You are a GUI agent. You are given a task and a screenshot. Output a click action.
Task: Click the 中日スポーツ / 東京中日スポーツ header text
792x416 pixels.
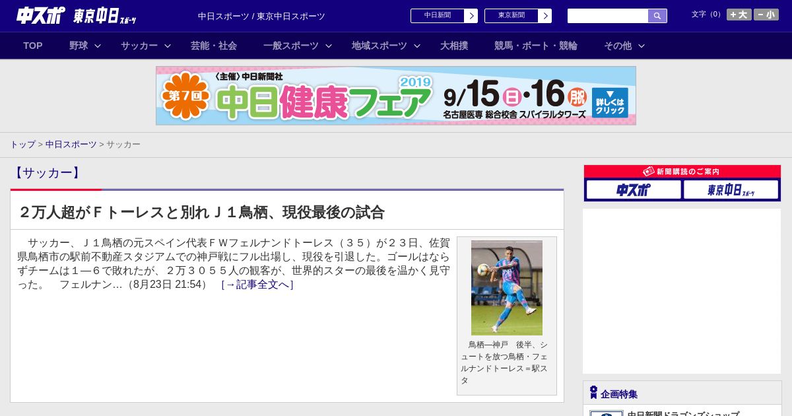(x=261, y=16)
